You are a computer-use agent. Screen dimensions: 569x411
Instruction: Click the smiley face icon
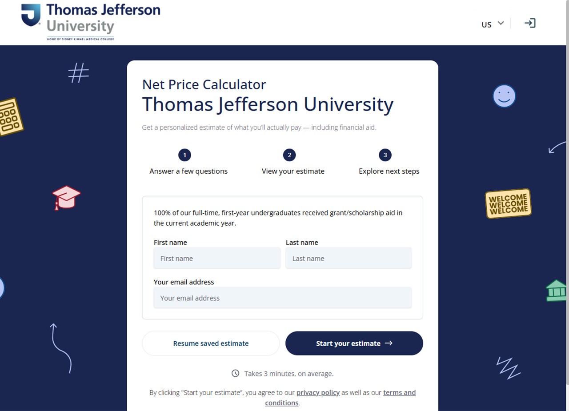click(504, 96)
